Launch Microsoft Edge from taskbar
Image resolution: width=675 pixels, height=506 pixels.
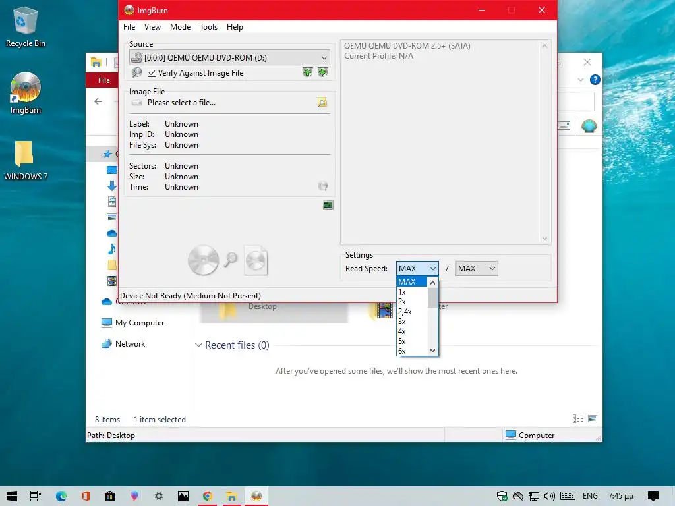(61, 496)
